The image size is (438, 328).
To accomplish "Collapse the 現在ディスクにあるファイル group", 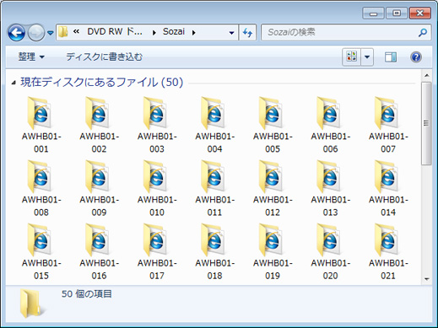I will tap(14, 83).
